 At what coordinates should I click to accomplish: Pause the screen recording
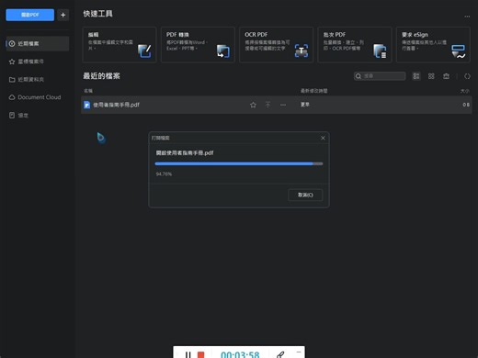tap(188, 354)
